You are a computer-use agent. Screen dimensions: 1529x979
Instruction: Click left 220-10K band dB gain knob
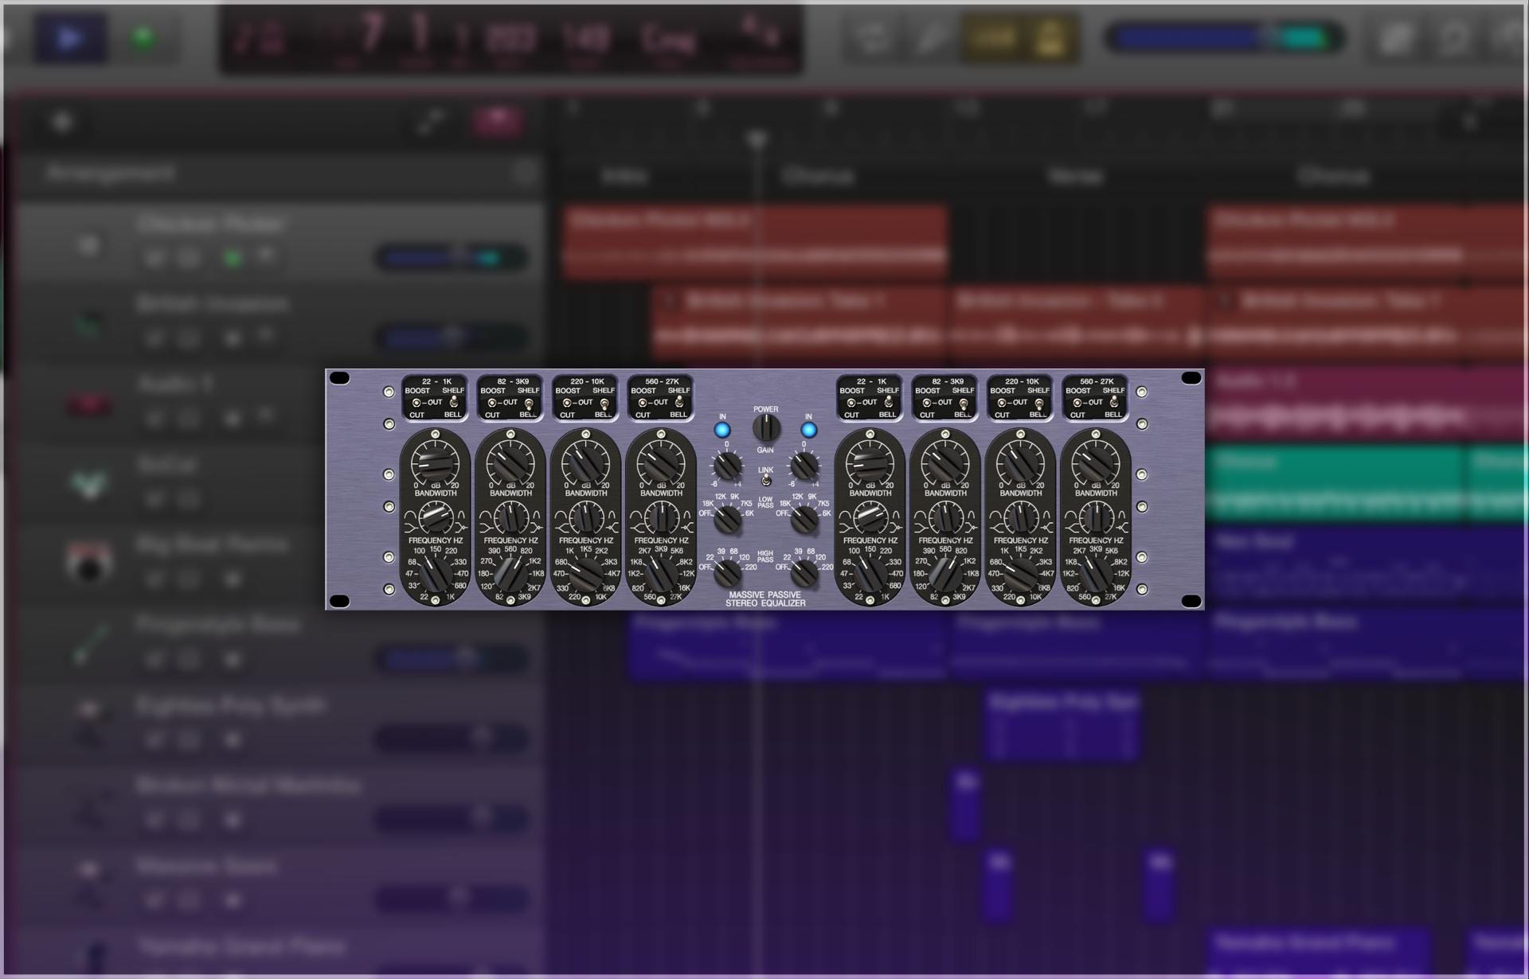pos(585,463)
